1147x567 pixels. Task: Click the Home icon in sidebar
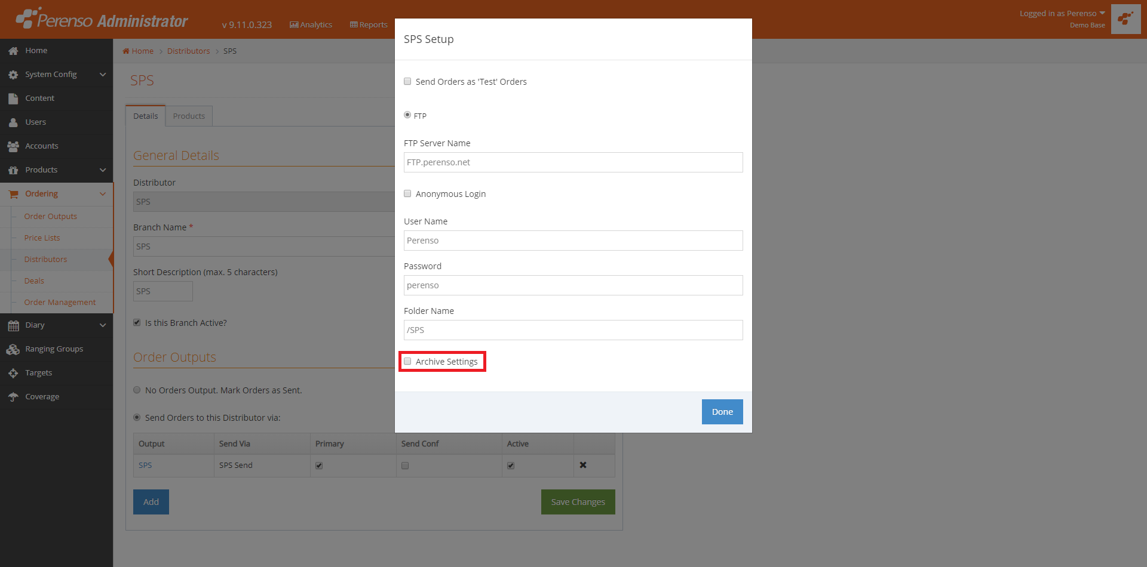[x=13, y=51]
